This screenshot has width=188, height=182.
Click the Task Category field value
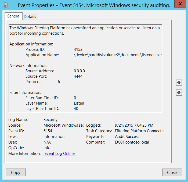[139, 131]
